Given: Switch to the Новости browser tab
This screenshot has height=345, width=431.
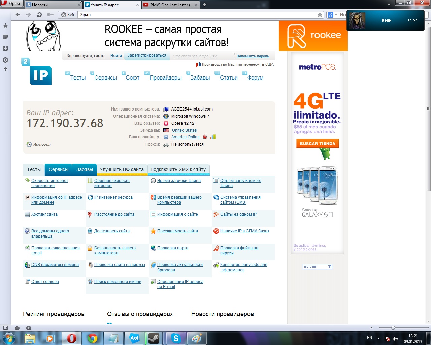Looking at the screenshot, I should [x=53, y=5].
